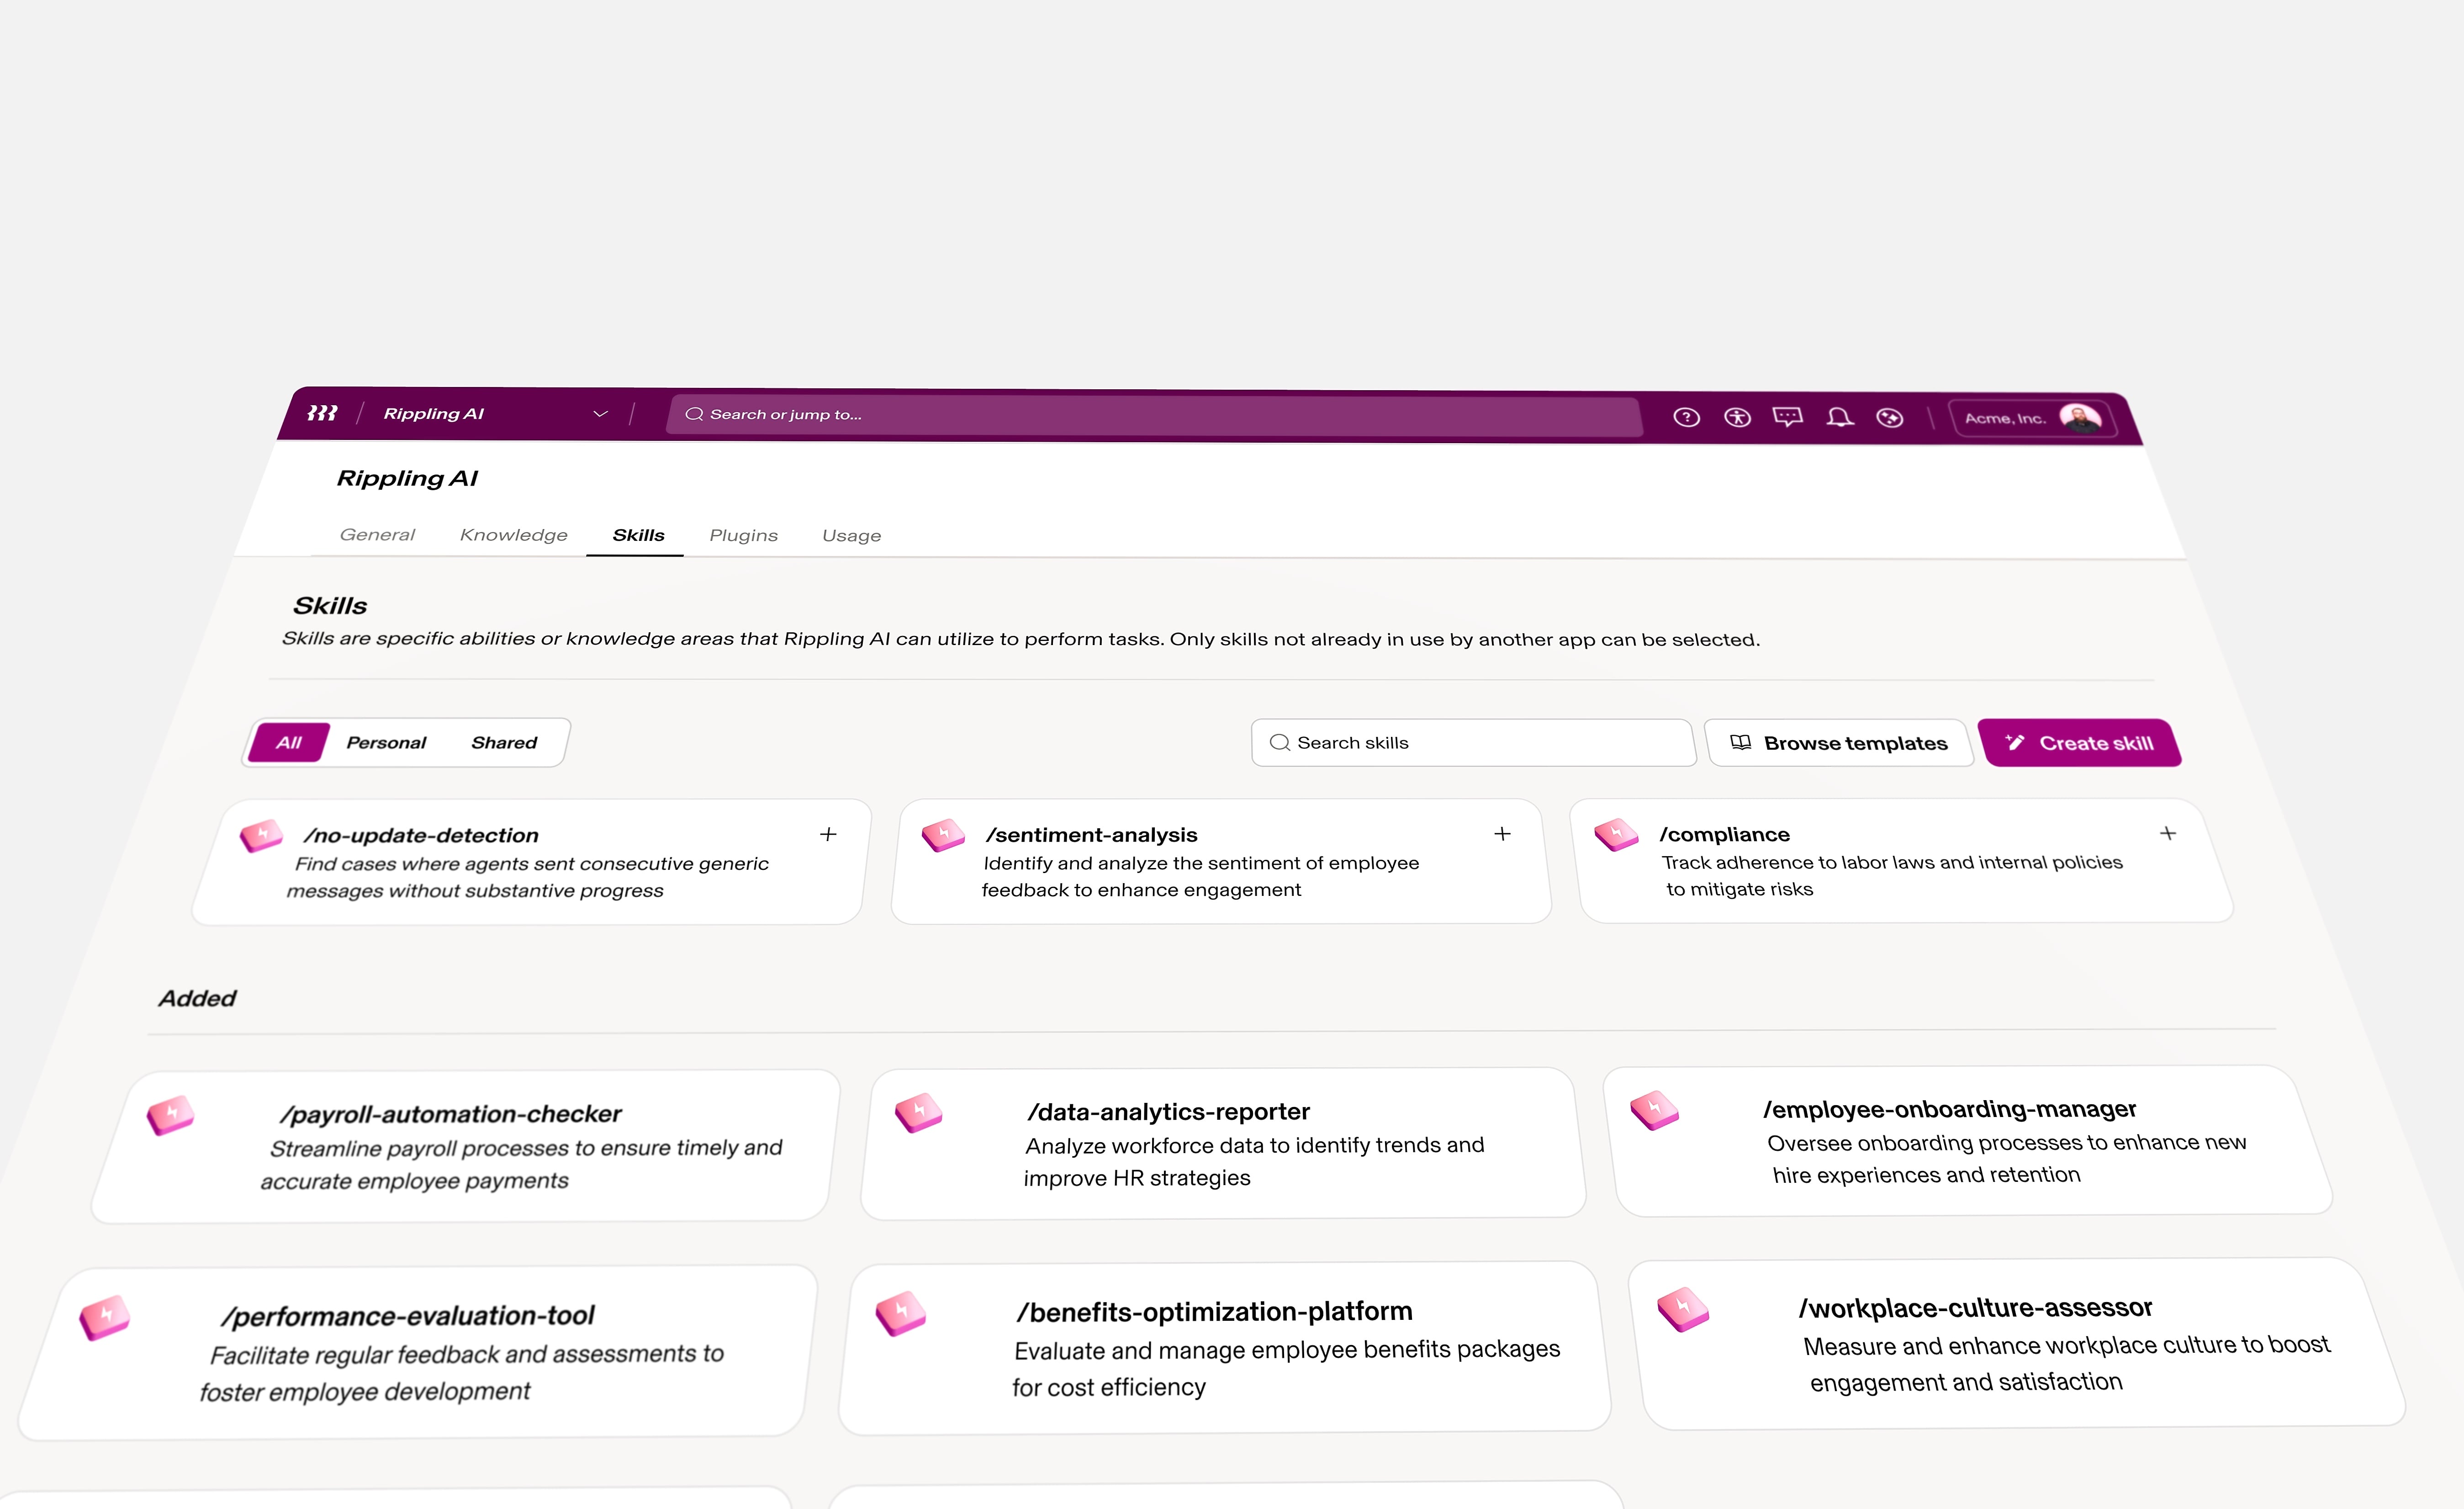This screenshot has height=1509, width=2464.
Task: Open the help question mark icon
Action: 1686,417
